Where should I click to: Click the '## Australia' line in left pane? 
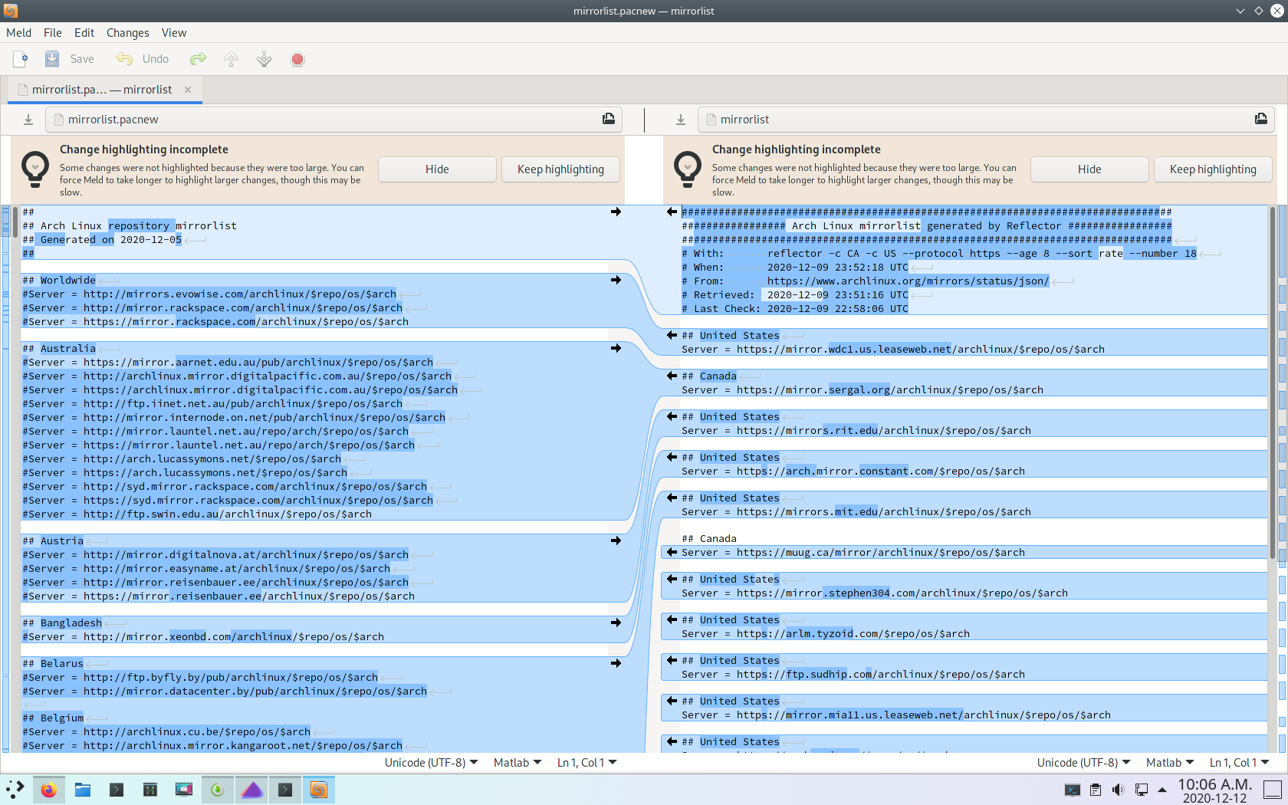(x=59, y=349)
